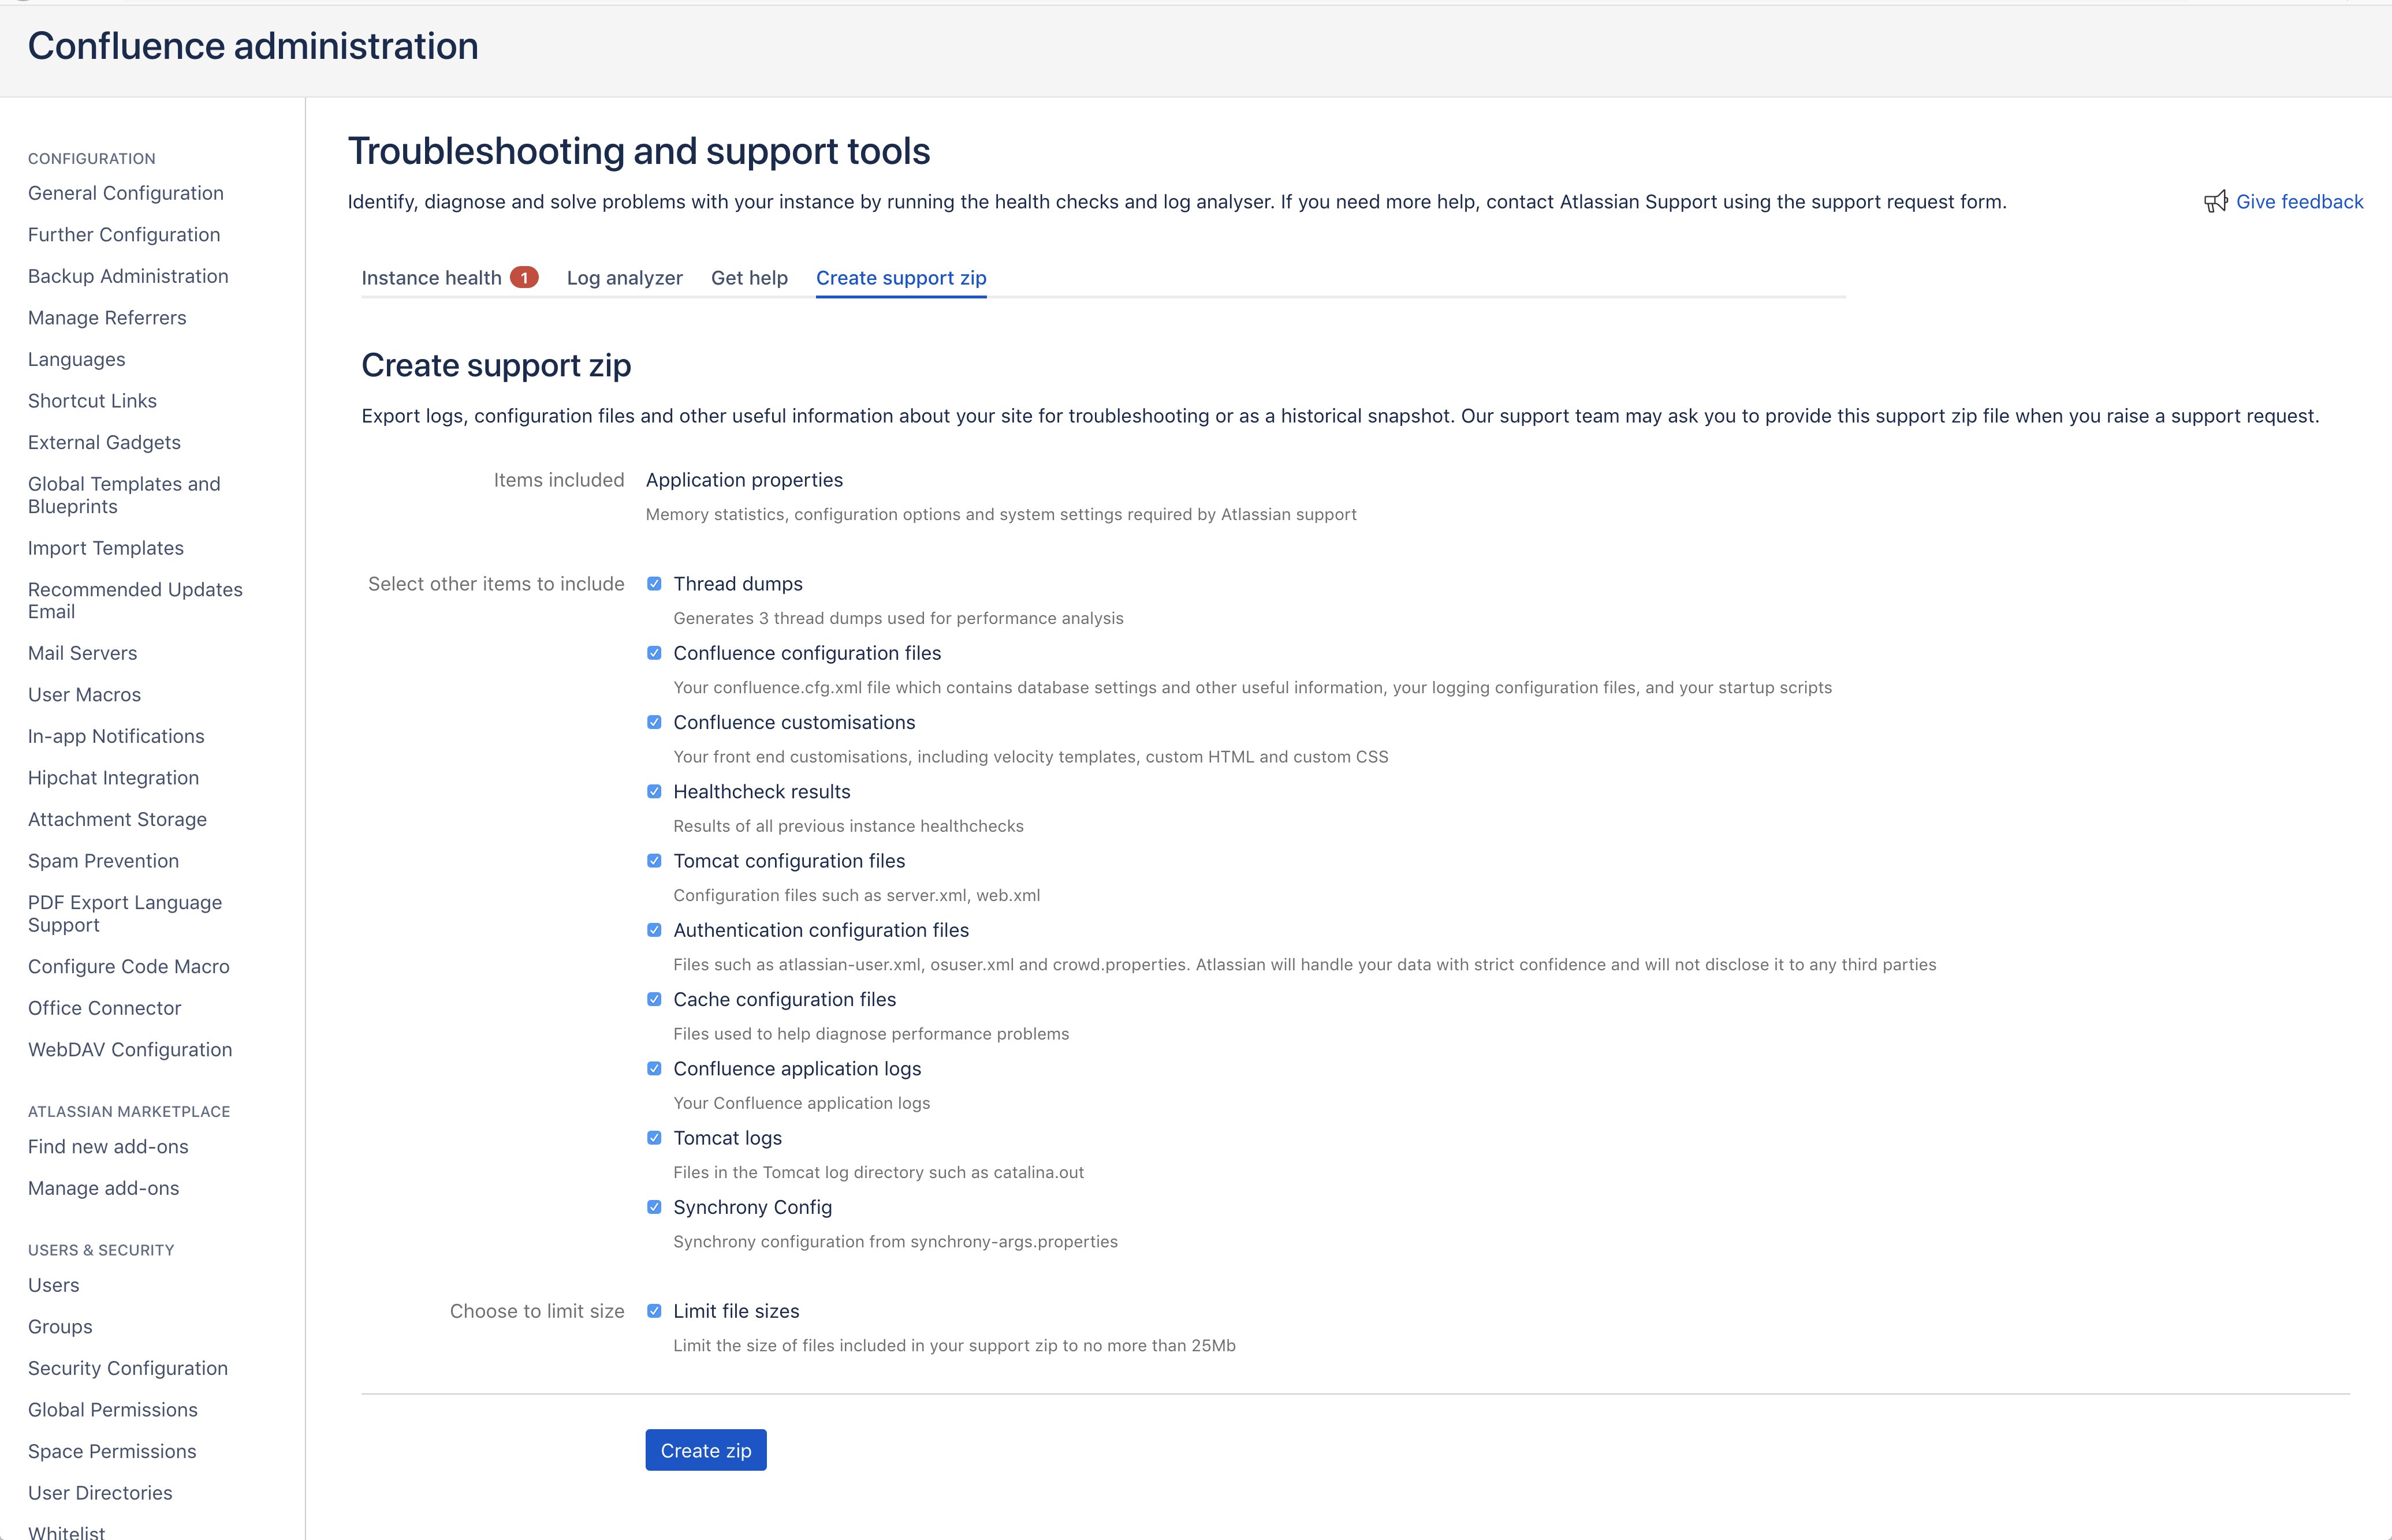This screenshot has width=2392, height=1540.
Task: Navigate to Global Permissions
Action: pos(113,1410)
